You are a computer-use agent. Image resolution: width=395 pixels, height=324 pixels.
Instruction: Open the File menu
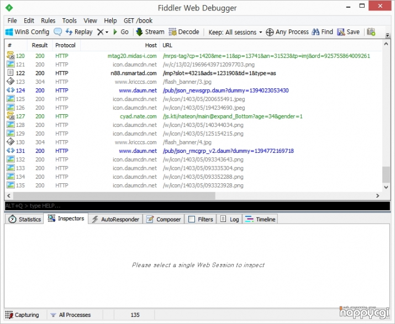click(12, 20)
